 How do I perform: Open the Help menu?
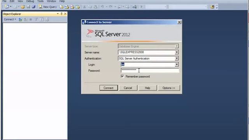coord(62,1)
